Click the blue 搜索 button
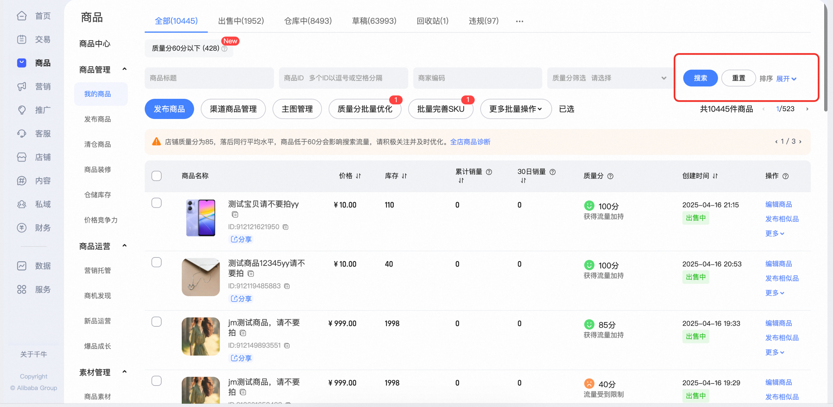The image size is (833, 407). pos(700,78)
